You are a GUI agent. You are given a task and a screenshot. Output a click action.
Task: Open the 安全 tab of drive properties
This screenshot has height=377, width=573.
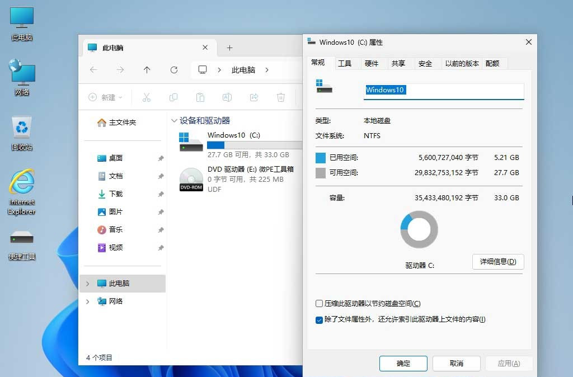pyautogui.click(x=426, y=63)
